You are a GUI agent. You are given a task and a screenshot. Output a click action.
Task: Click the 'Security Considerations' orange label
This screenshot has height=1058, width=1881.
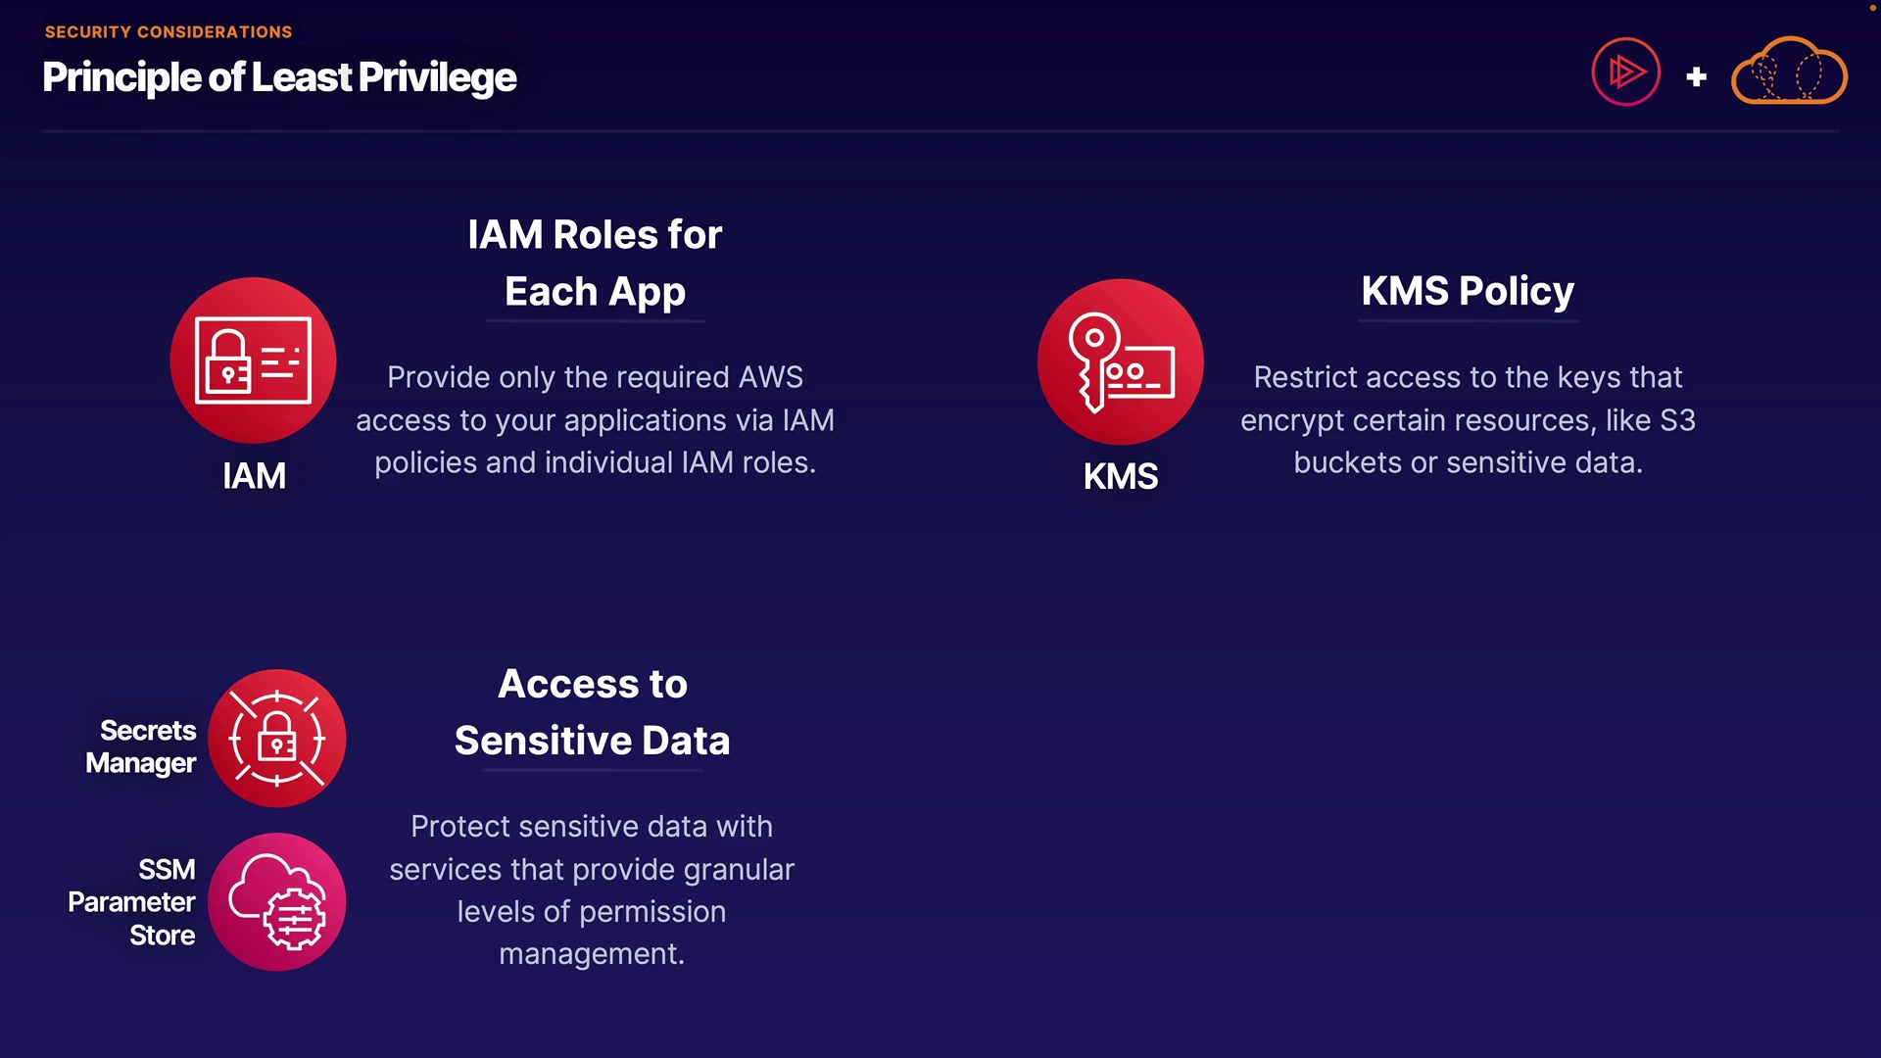(169, 32)
